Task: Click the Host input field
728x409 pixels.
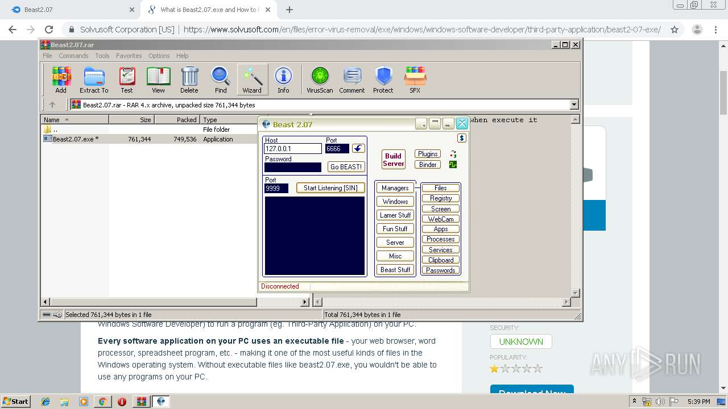Action: [x=293, y=149]
